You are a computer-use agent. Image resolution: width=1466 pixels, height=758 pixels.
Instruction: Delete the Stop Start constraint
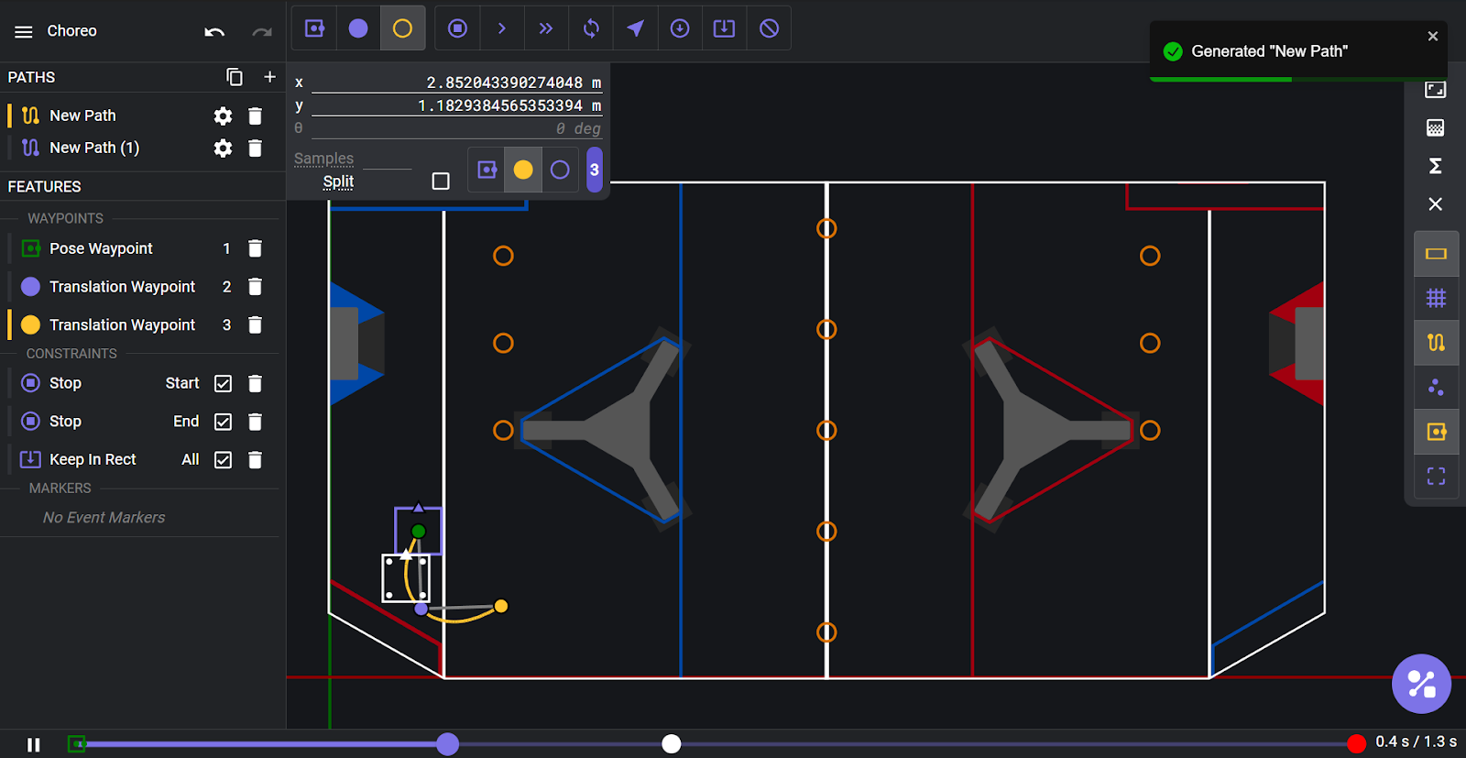pyautogui.click(x=256, y=383)
